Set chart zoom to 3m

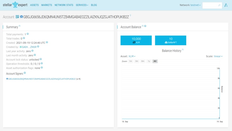(136, 61)
